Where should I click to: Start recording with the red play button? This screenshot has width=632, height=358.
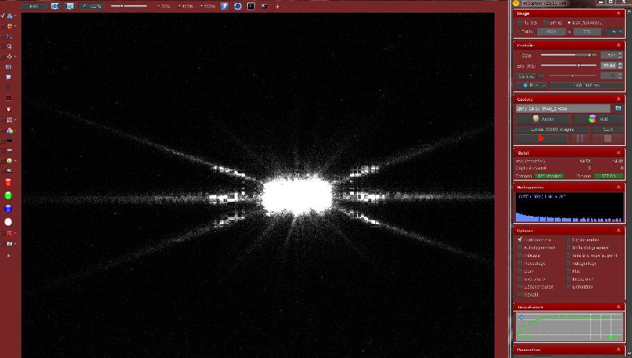(x=541, y=138)
